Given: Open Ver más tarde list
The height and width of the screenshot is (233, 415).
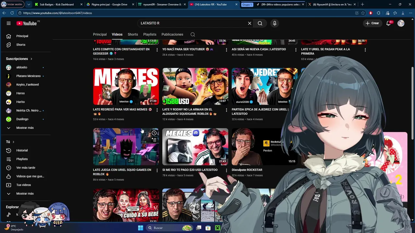Looking at the screenshot, I should pyautogui.click(x=26, y=168).
